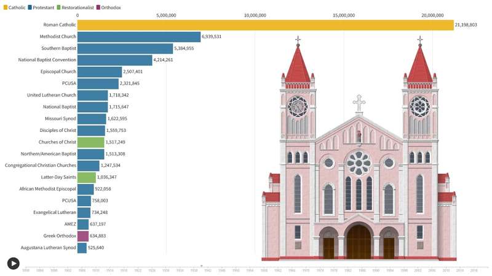
Task: Select the green Churches of Christ bar
Action: click(90, 142)
